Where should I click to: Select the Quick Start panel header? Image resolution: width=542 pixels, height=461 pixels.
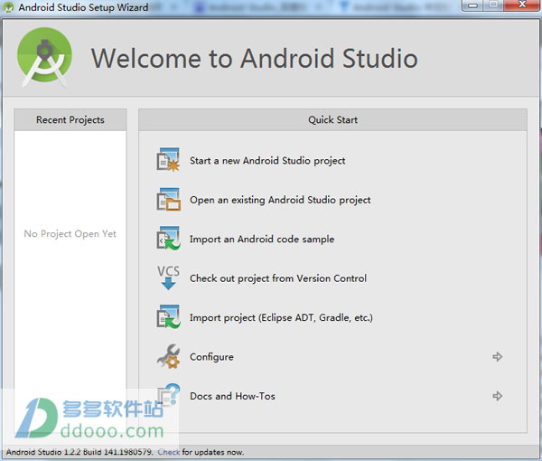[332, 120]
